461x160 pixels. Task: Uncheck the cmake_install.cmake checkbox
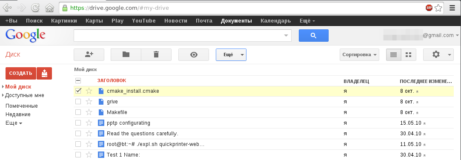coord(78,91)
